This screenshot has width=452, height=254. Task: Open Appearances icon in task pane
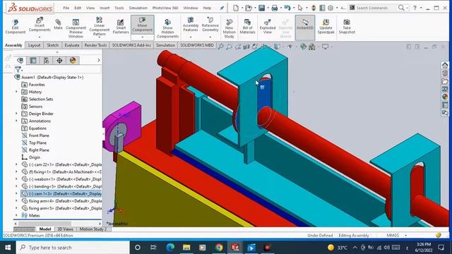tap(445, 97)
